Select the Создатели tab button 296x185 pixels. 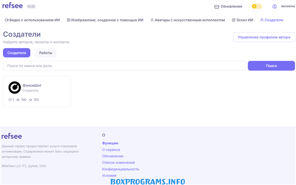point(16,53)
